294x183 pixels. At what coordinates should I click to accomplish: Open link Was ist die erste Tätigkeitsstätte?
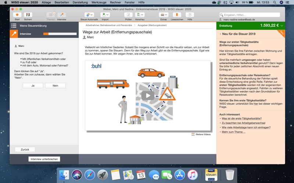(241, 119)
